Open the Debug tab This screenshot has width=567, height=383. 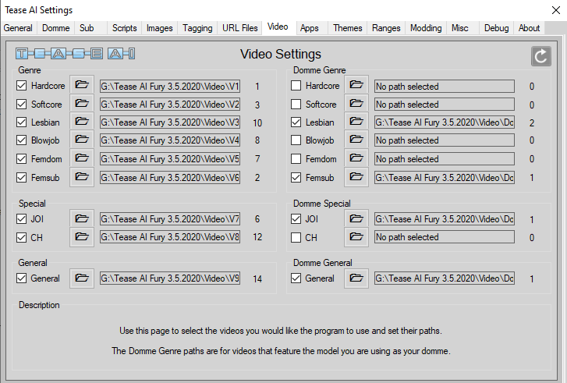pyautogui.click(x=497, y=28)
